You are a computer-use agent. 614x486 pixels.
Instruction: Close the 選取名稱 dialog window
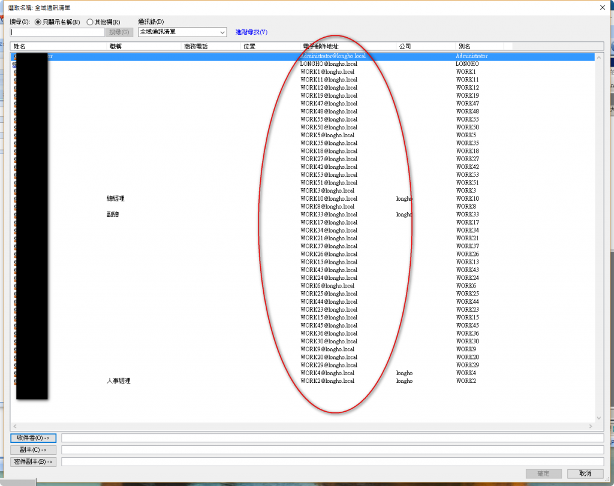602,7
